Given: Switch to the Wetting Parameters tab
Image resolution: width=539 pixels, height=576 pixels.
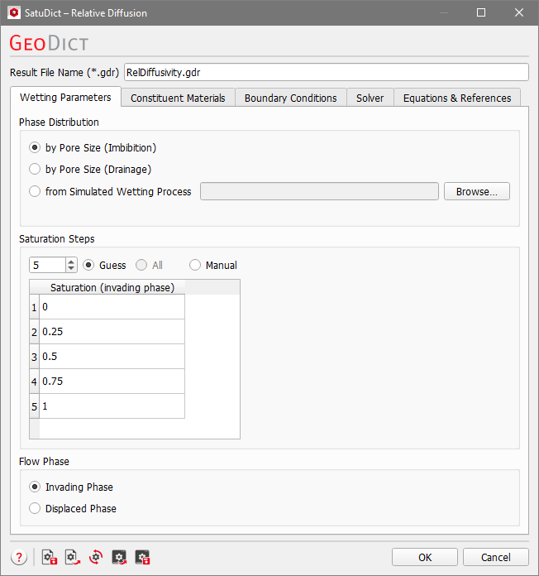Looking at the screenshot, I should [65, 98].
